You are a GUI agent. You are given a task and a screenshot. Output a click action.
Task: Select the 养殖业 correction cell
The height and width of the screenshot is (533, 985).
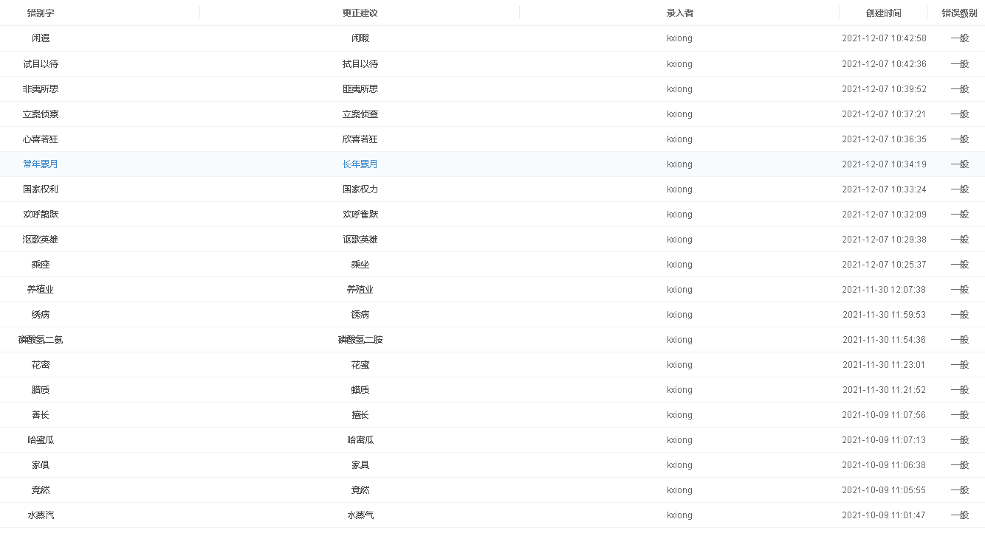point(360,289)
